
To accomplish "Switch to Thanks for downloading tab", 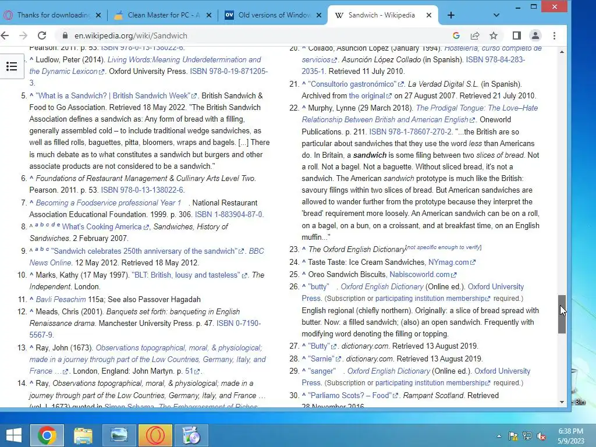I will tap(52, 15).
